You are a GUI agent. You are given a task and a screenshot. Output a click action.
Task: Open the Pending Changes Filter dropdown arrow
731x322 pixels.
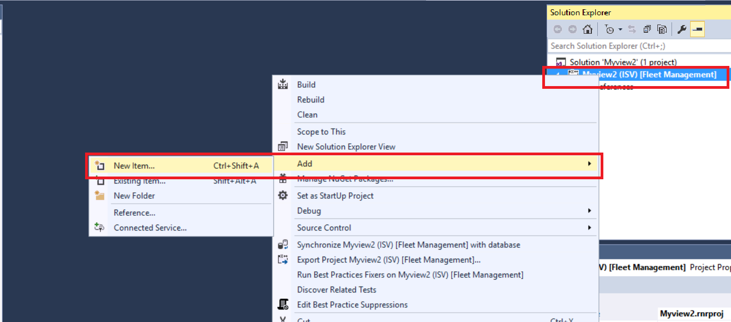(620, 29)
